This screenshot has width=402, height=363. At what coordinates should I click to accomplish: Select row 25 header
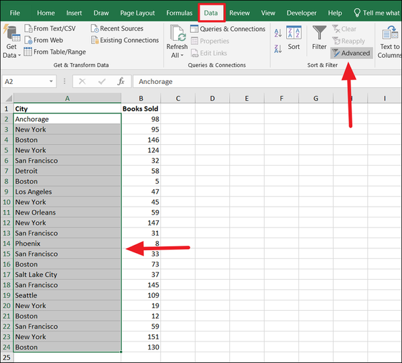coord(7,358)
